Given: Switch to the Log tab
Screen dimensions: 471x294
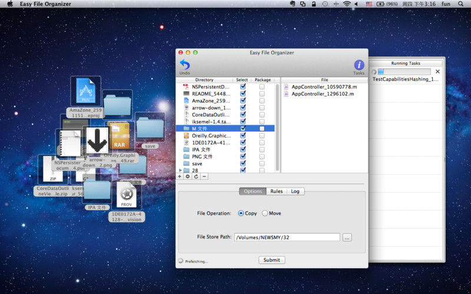Looking at the screenshot, I should pos(296,191).
